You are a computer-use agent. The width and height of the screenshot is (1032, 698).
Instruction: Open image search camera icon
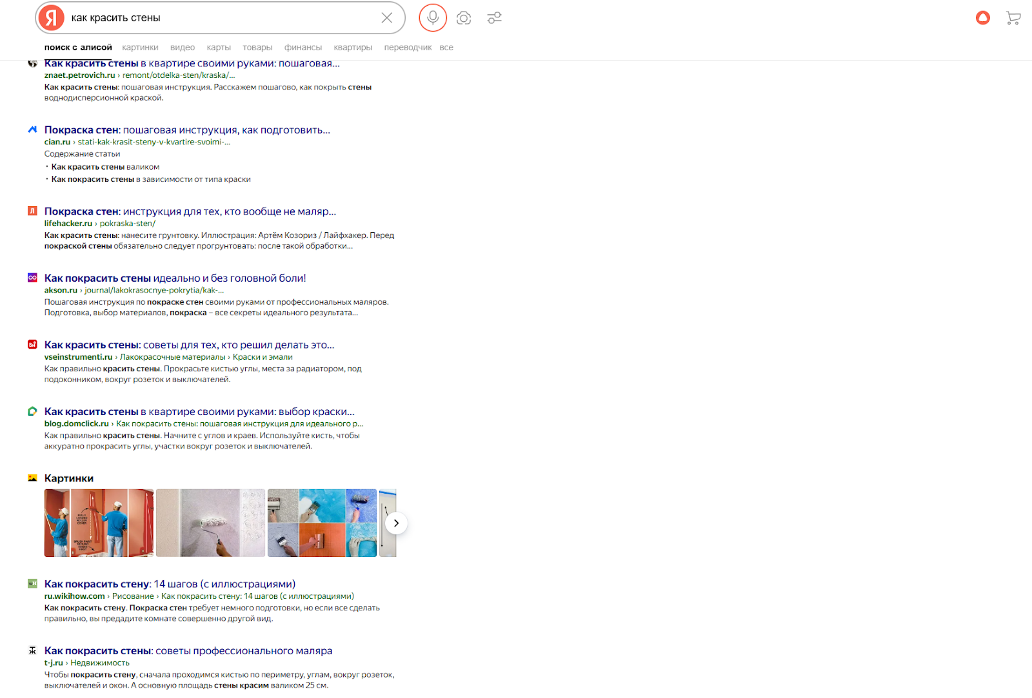(463, 18)
